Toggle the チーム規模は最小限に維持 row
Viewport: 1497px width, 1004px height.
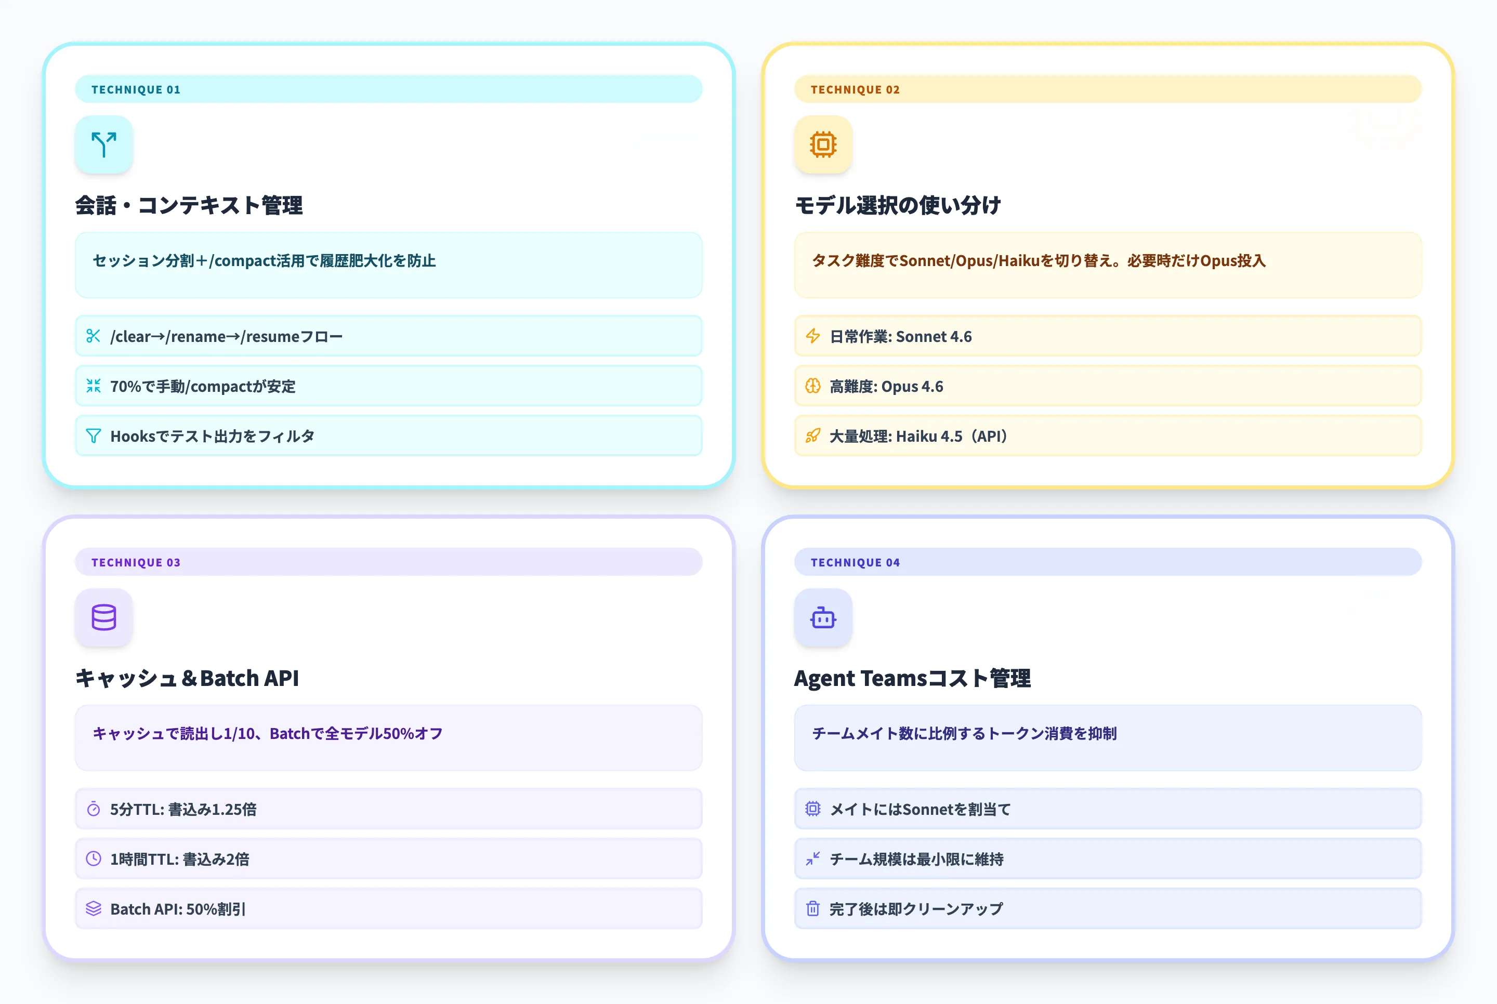pyautogui.click(x=1108, y=858)
